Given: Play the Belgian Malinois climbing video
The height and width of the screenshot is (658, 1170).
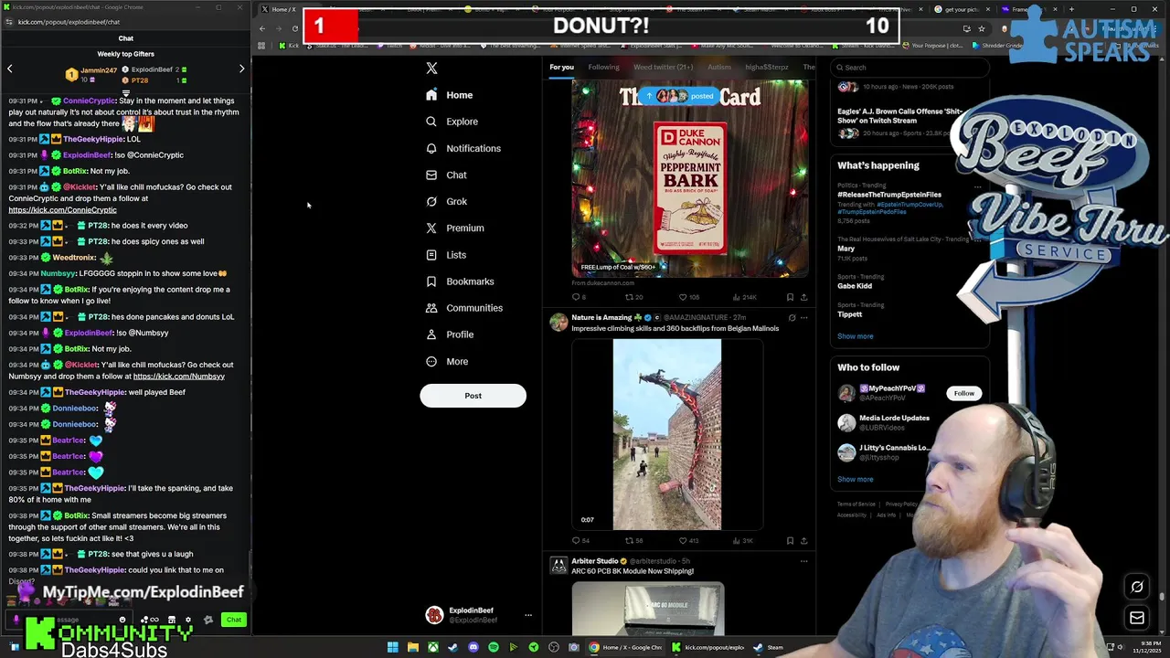Looking at the screenshot, I should 667,434.
